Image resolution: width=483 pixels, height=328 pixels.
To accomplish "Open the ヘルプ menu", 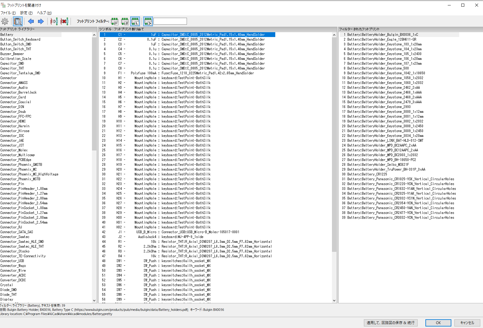I will (x=44, y=13).
